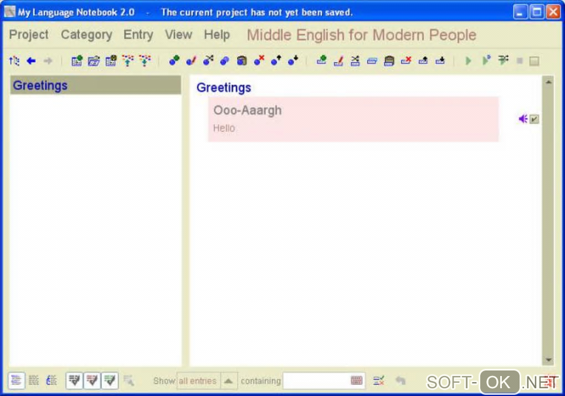565x396 pixels.
Task: Open the Entry menu
Action: pyautogui.click(x=138, y=34)
